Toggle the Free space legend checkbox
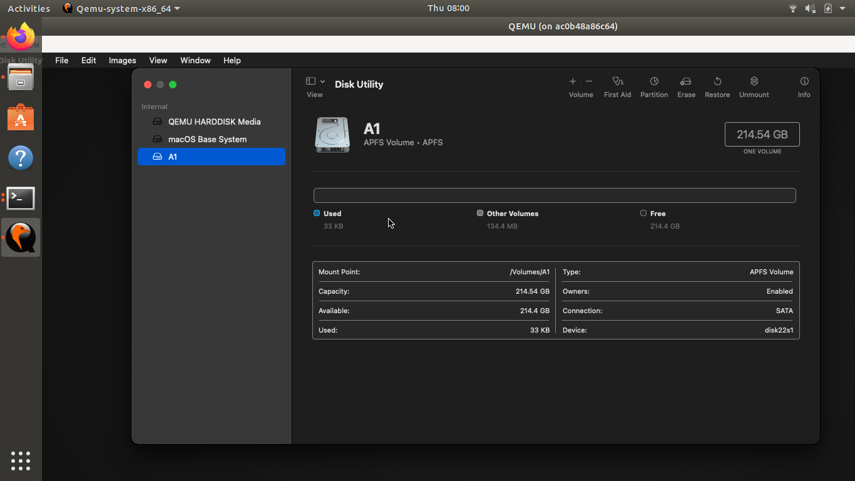 click(643, 213)
